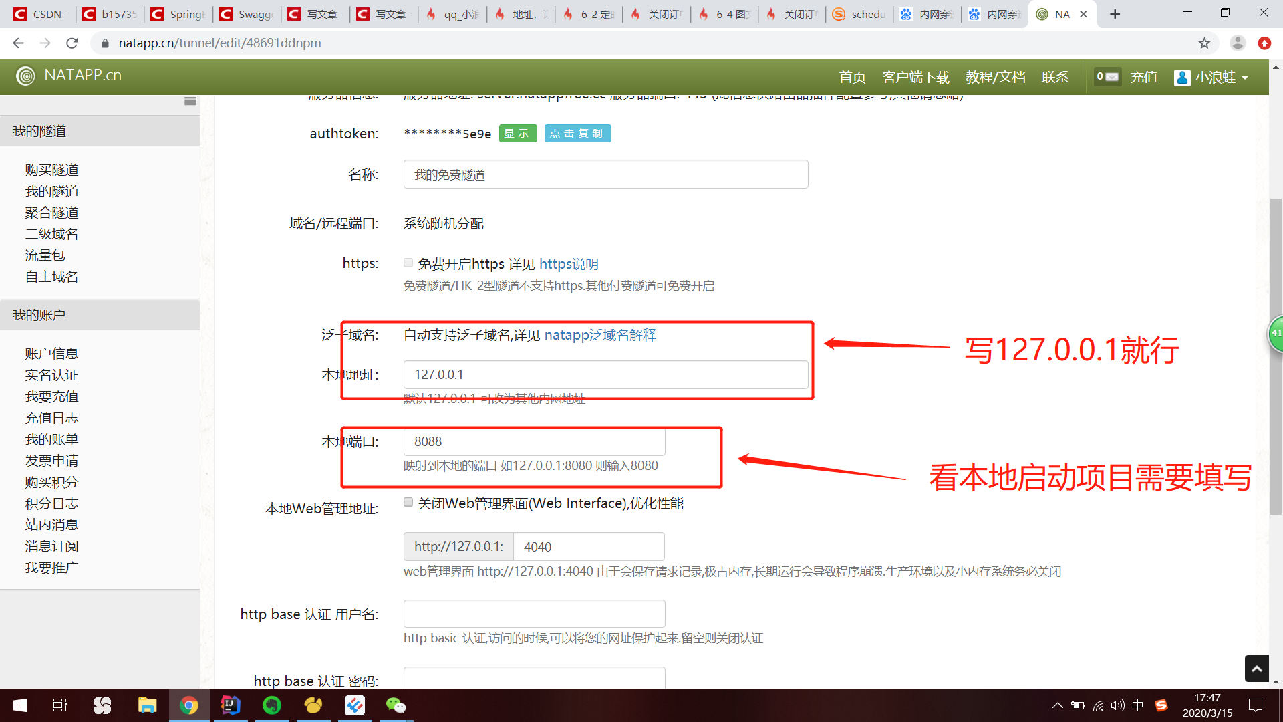Open IntelliJ IDEA from the taskbar

tap(231, 705)
